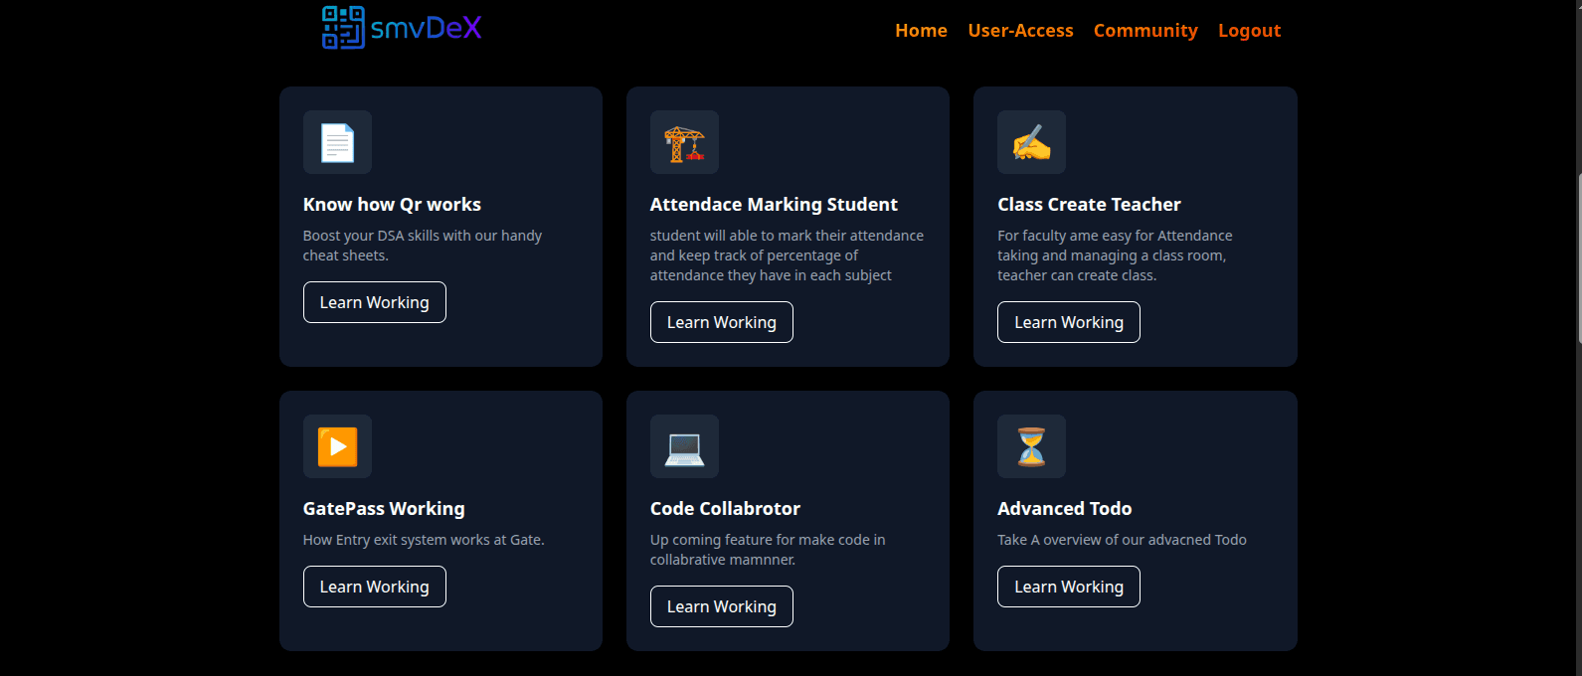
Task: Click the page vertical scrollbar
Action: pos(1578,258)
